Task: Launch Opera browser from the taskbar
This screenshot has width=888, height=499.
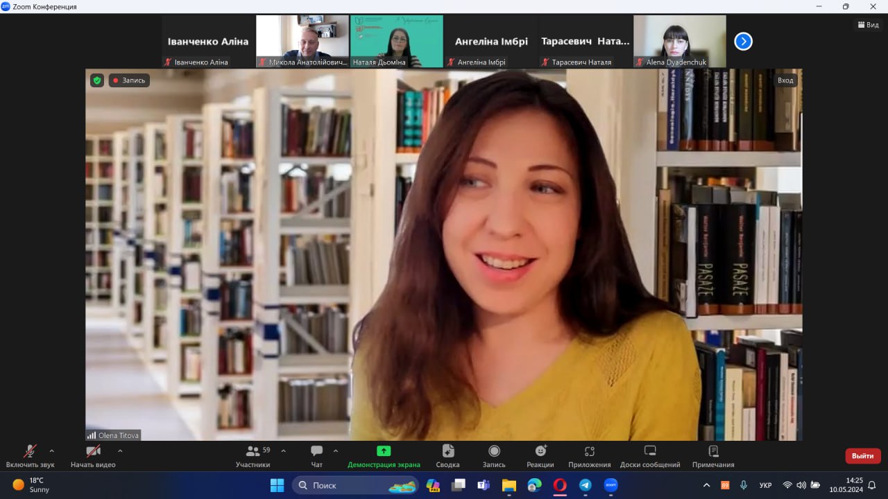Action: [560, 485]
